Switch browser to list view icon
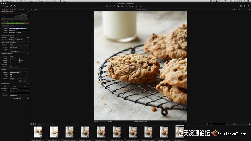This screenshot has width=251, height=141. [x=35, y=124]
